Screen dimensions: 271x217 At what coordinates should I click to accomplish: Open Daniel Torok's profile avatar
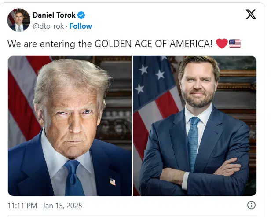18,20
